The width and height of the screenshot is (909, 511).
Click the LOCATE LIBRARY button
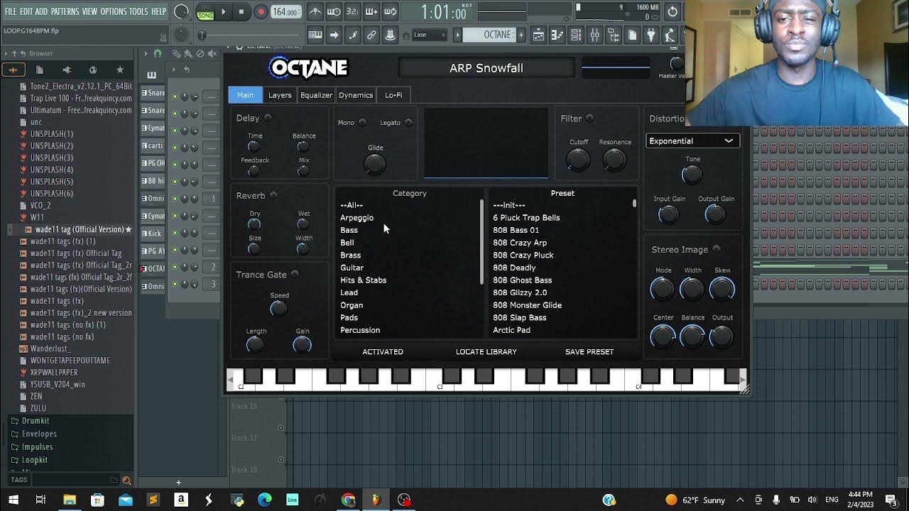click(486, 351)
